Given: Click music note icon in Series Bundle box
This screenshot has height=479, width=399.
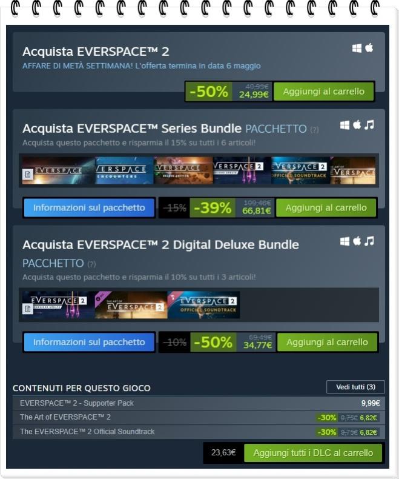Looking at the screenshot, I should pos(369,125).
